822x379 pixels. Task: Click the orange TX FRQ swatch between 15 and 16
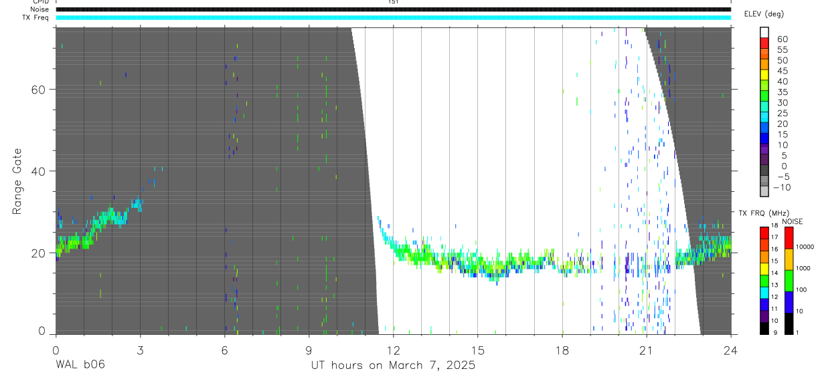coord(764,257)
